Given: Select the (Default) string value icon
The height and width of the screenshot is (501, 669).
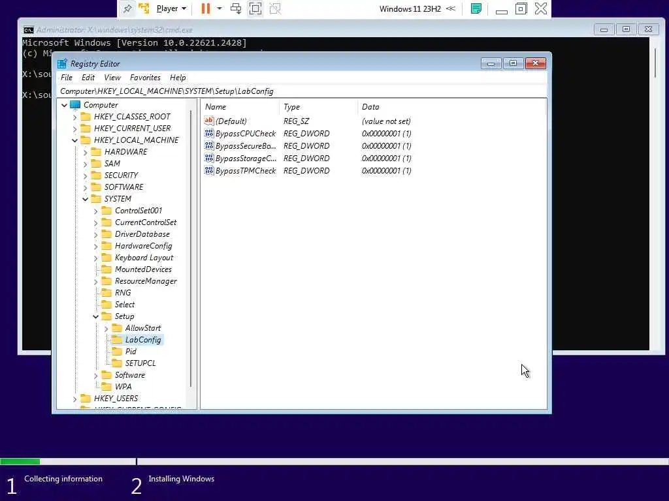Looking at the screenshot, I should pyautogui.click(x=209, y=121).
